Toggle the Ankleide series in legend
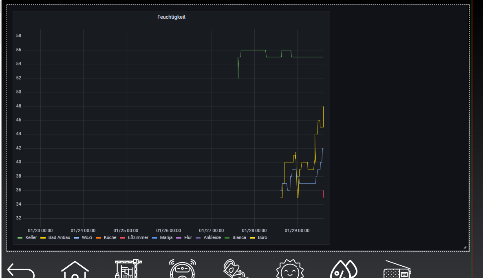Screen dimensions: 483x278 point(212,238)
